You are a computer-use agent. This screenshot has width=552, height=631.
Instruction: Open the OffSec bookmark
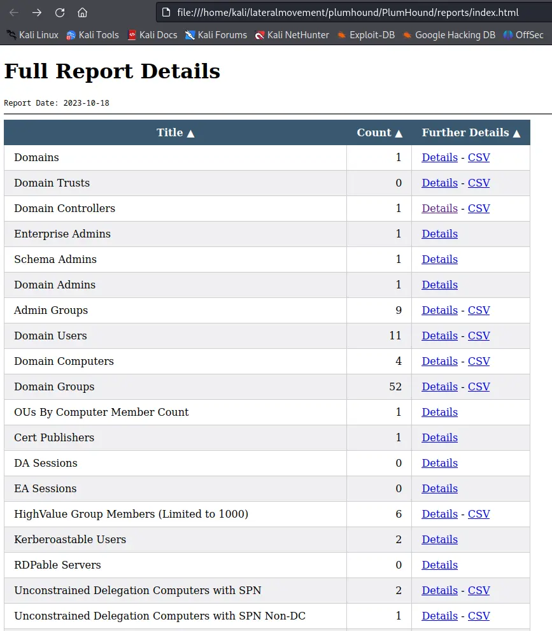pos(523,35)
